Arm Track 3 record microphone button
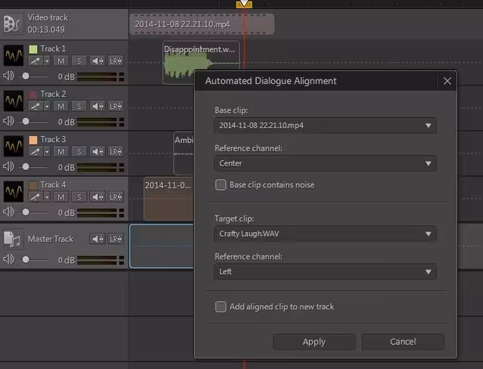The width and height of the screenshot is (483, 369). click(x=36, y=151)
